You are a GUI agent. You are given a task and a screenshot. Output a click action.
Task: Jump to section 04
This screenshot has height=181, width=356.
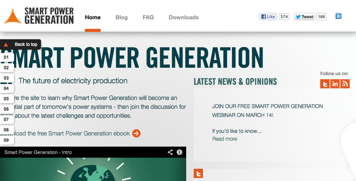tap(6, 88)
